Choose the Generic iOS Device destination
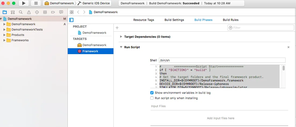 (x=94, y=3)
